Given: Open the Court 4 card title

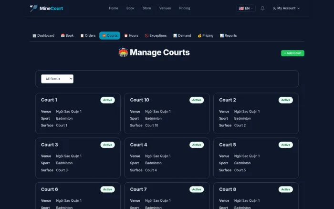Looking at the screenshot, I should (x=138, y=145).
